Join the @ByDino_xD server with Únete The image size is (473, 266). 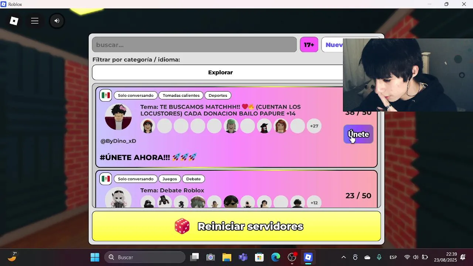[x=358, y=134]
